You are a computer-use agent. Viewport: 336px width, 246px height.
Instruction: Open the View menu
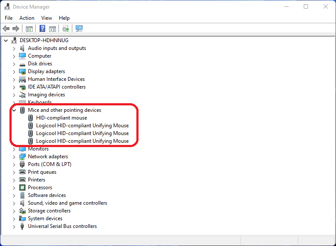tap(46, 18)
